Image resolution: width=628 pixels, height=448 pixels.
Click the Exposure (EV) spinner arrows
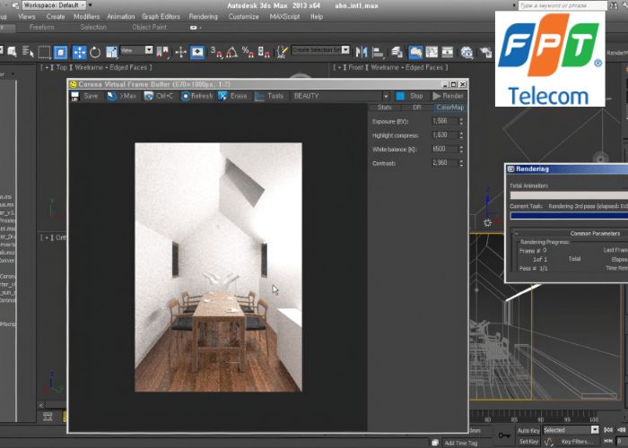pos(459,120)
